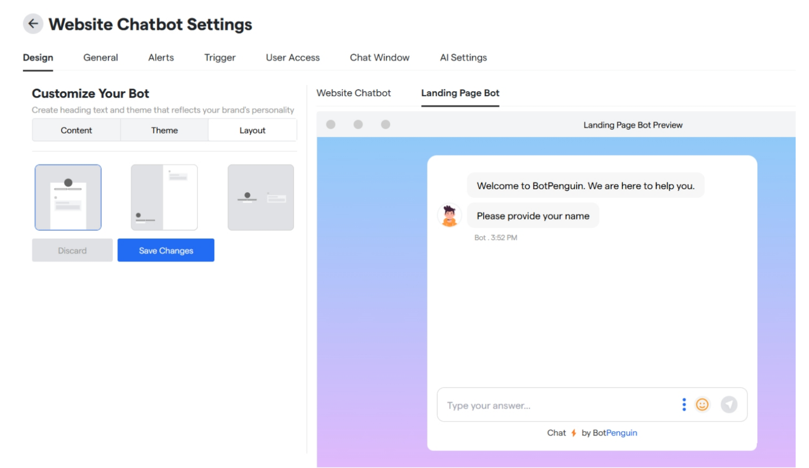Click the Save Changes button
This screenshot has width=809, height=468.
pyautogui.click(x=166, y=250)
